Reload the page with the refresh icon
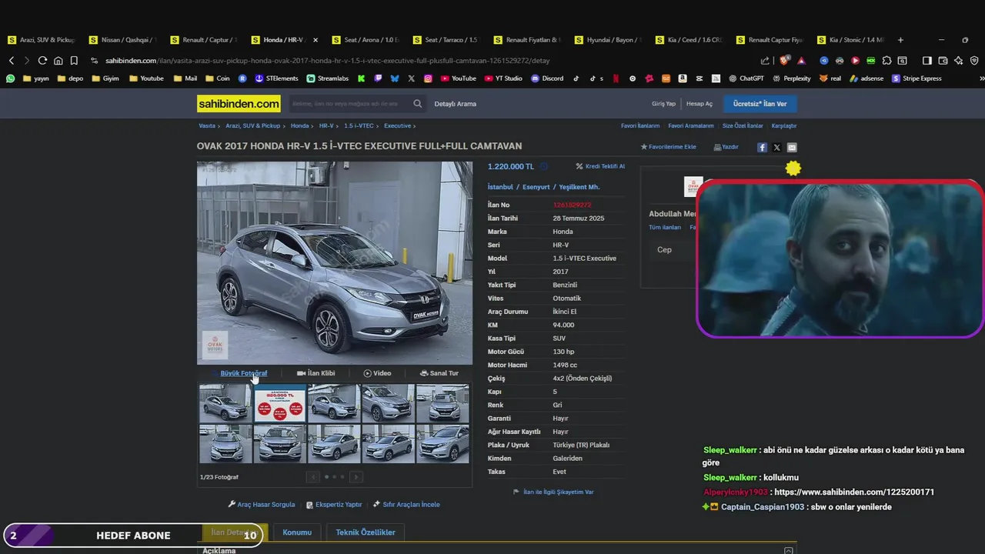The image size is (985, 554). [x=42, y=61]
